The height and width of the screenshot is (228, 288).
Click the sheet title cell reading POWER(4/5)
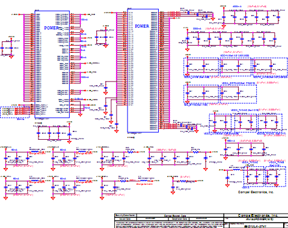point(260,219)
